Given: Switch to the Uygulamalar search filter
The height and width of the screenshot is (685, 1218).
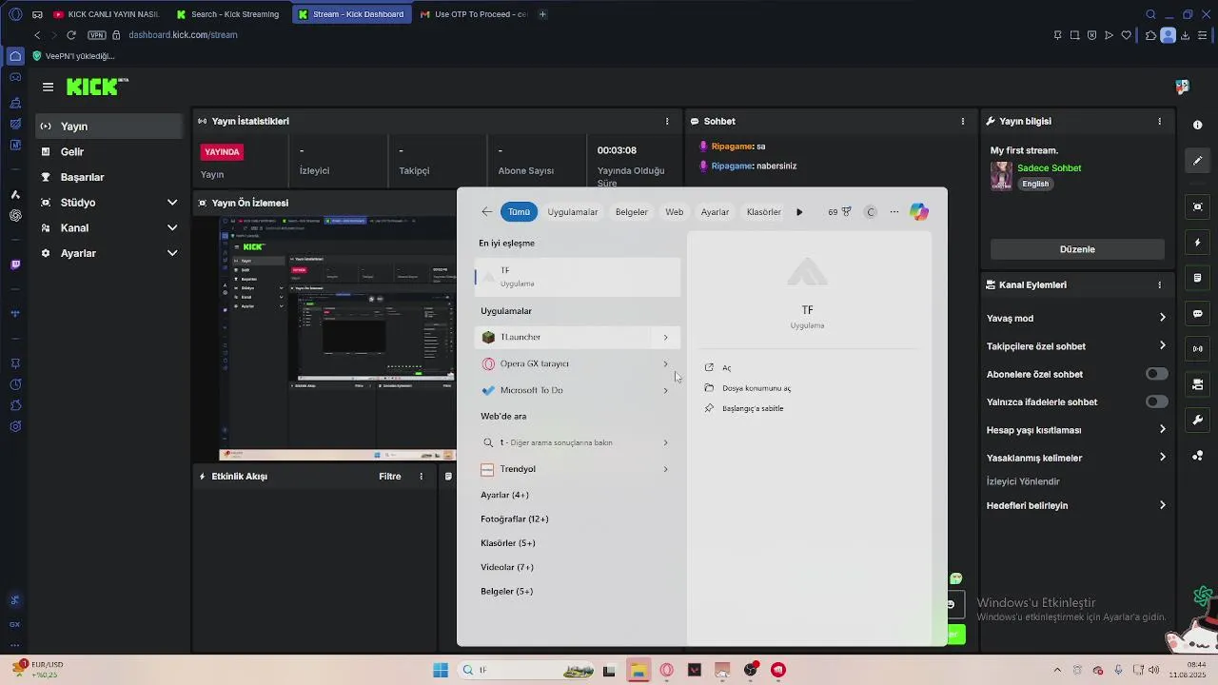Looking at the screenshot, I should pos(573,212).
